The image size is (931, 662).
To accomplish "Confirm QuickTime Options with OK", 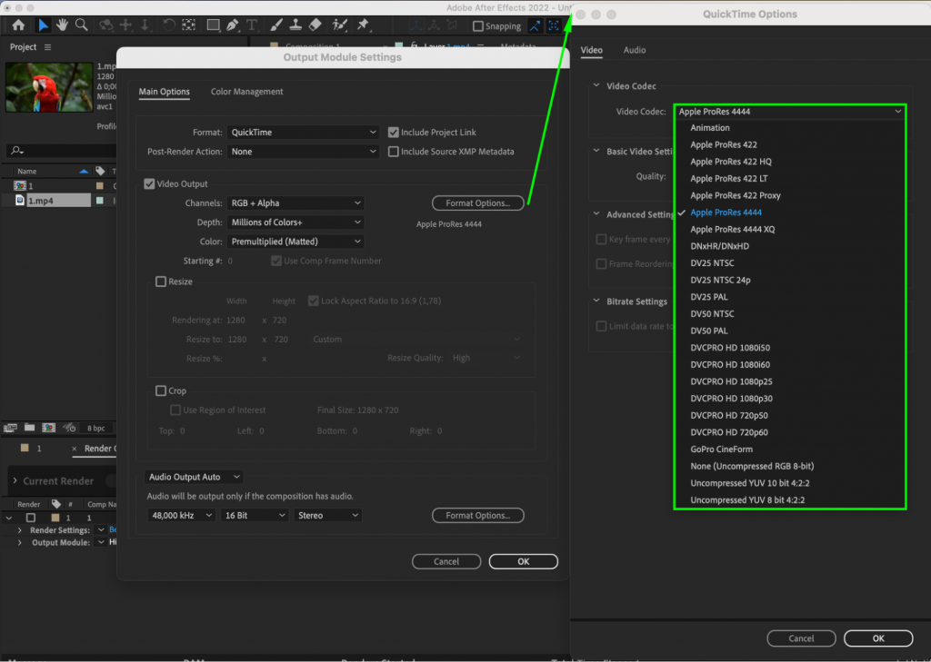I will [878, 637].
